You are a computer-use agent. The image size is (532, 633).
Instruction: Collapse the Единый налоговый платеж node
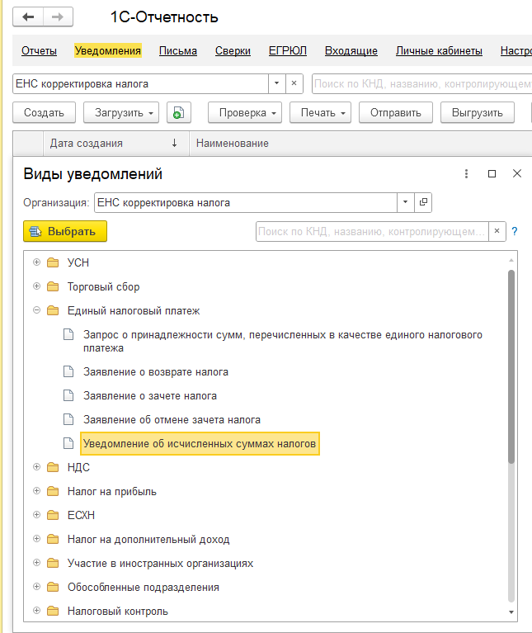coord(36,310)
